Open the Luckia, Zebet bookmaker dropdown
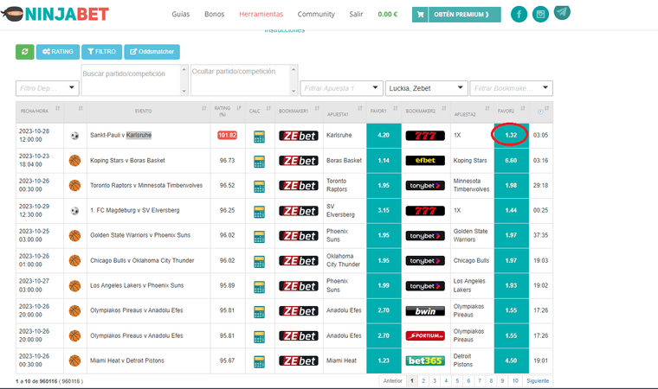 [426, 88]
